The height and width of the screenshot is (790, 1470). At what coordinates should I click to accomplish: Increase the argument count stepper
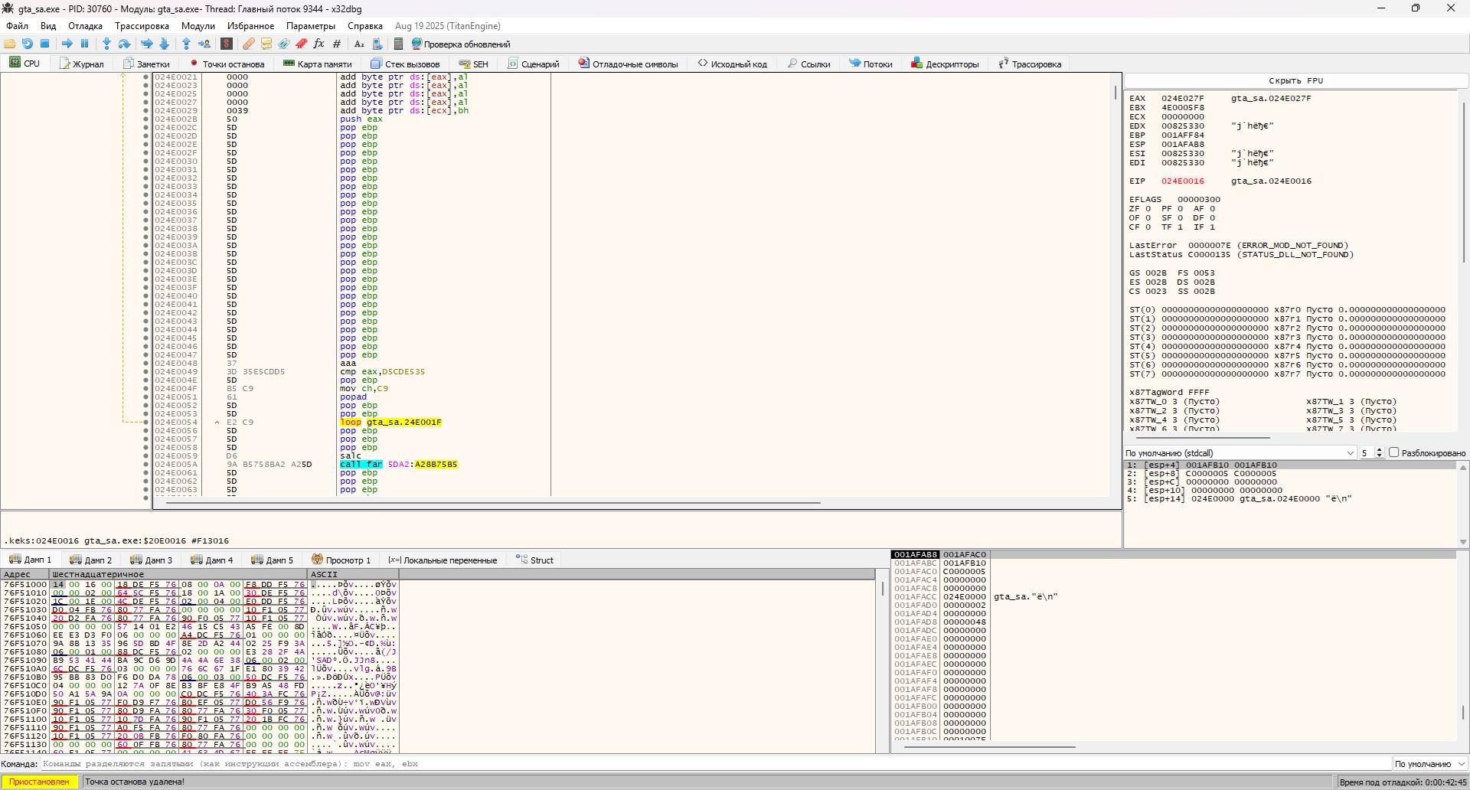tap(1379, 449)
